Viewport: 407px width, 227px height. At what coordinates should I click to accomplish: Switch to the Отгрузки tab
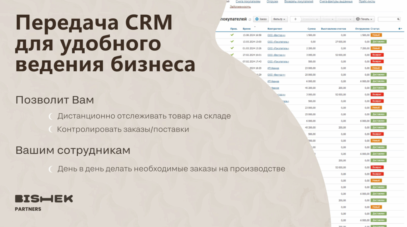point(272,2)
